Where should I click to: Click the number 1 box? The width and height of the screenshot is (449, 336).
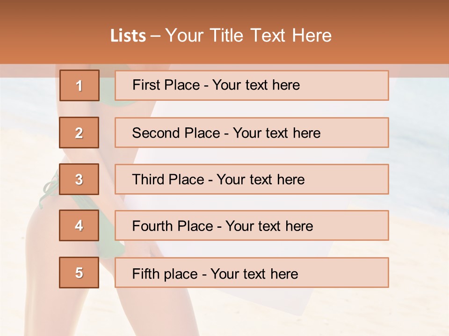point(80,85)
